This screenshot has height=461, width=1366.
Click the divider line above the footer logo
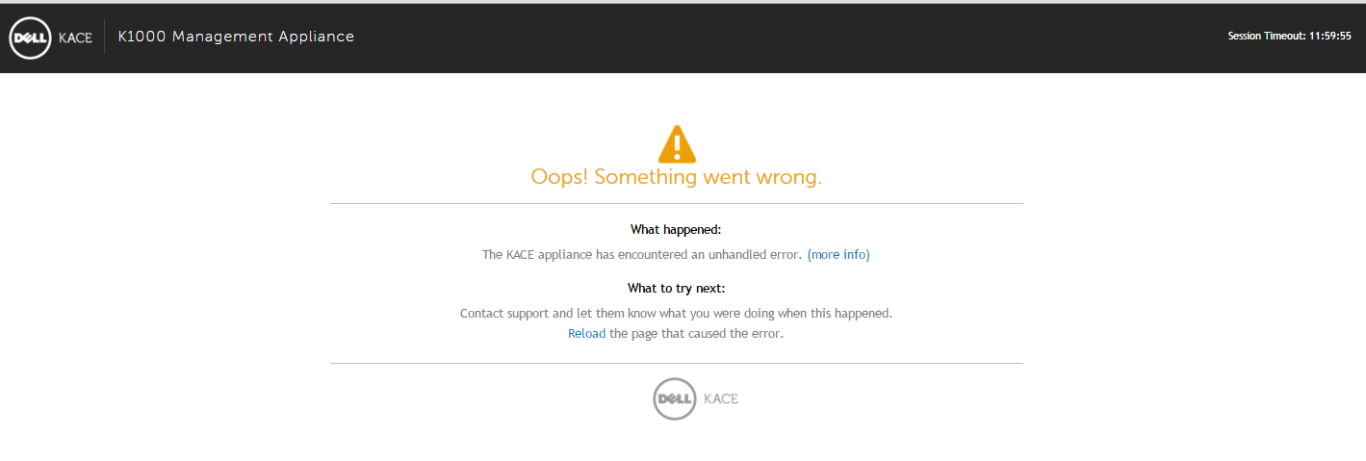click(x=676, y=364)
